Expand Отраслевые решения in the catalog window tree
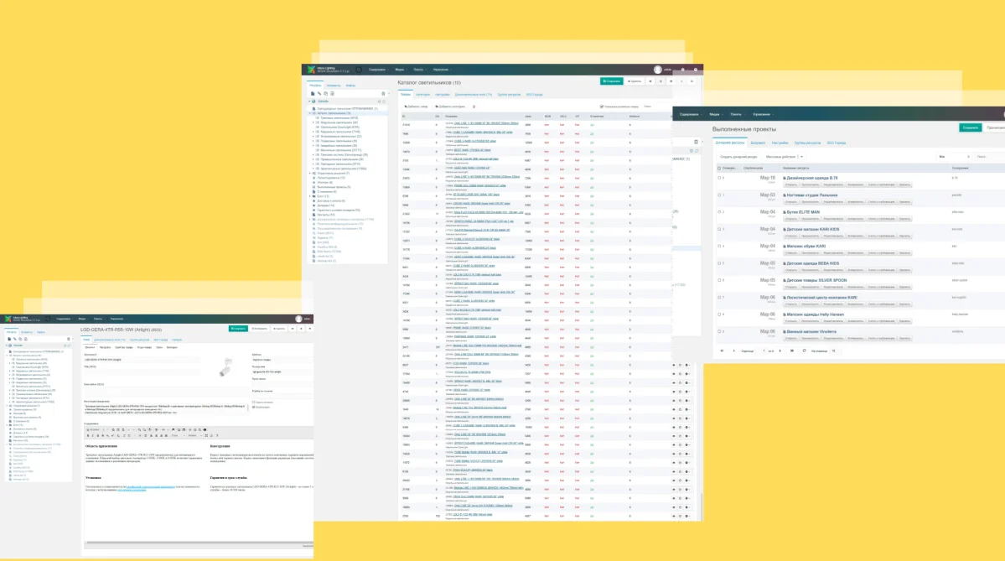 coord(310,173)
